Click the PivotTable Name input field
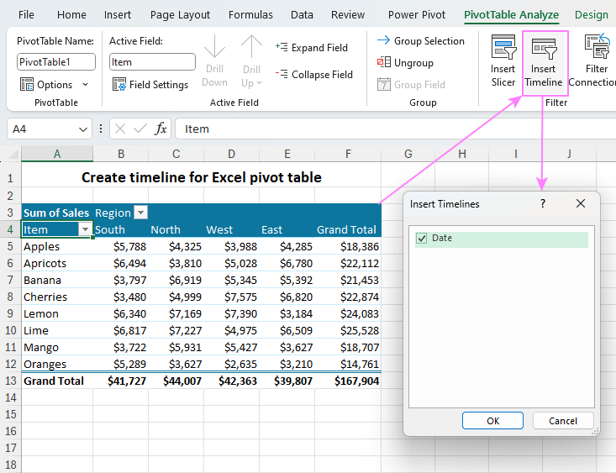Viewport: 616px width, 473px height. pos(56,61)
